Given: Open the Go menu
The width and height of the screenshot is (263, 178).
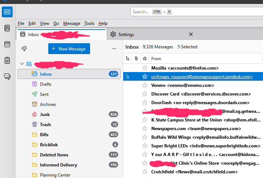Looking at the screenshot, I should (x=56, y=23).
